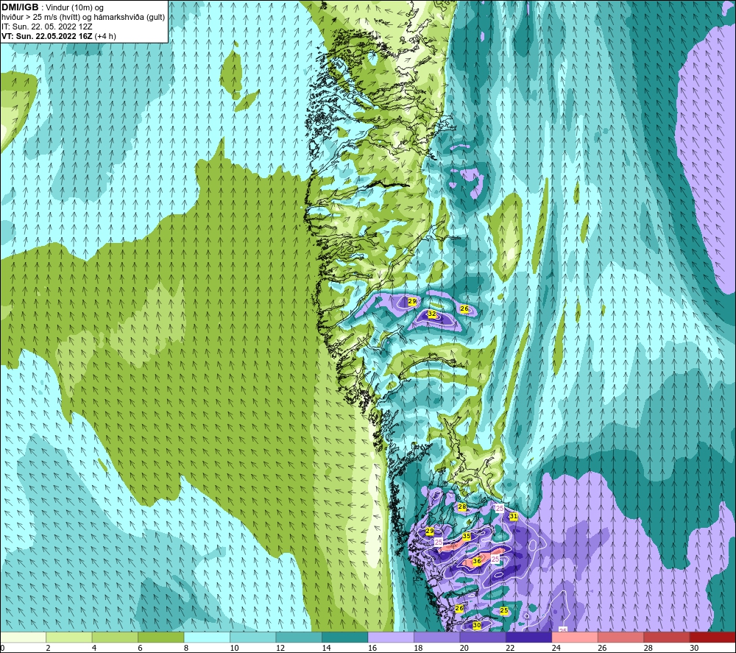Select the light purple 16–18 m/s scale swatch

(391, 637)
